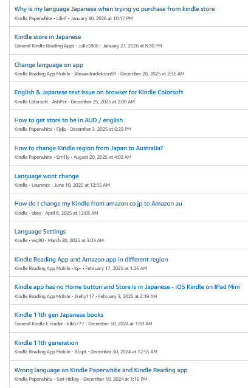Click metadata 'General Kindle E reader · klk6777'
This screenshot has width=248, height=388.
[x=83, y=324]
